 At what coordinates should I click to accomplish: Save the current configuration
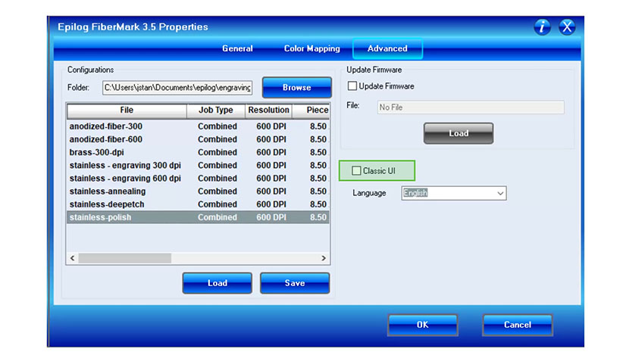point(295,283)
